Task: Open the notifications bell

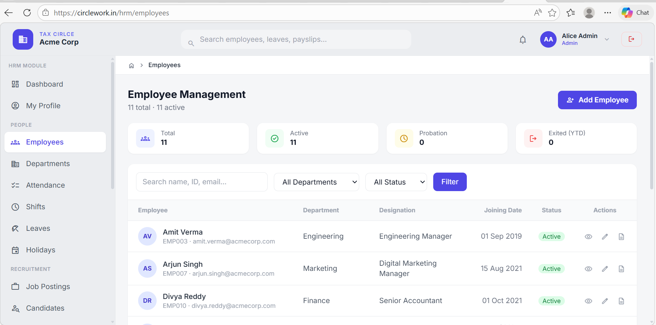Action: point(523,39)
